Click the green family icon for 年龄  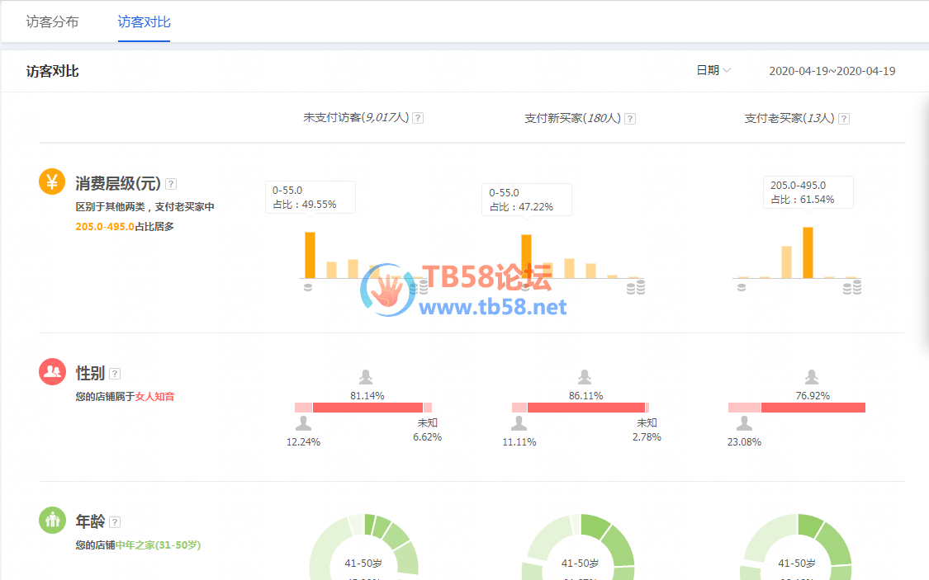pyautogui.click(x=52, y=521)
